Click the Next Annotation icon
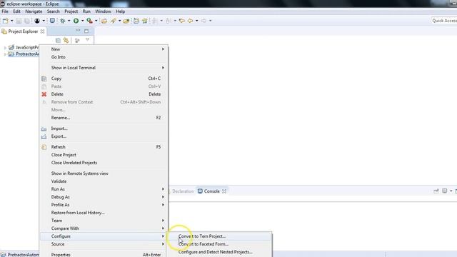 (154, 21)
